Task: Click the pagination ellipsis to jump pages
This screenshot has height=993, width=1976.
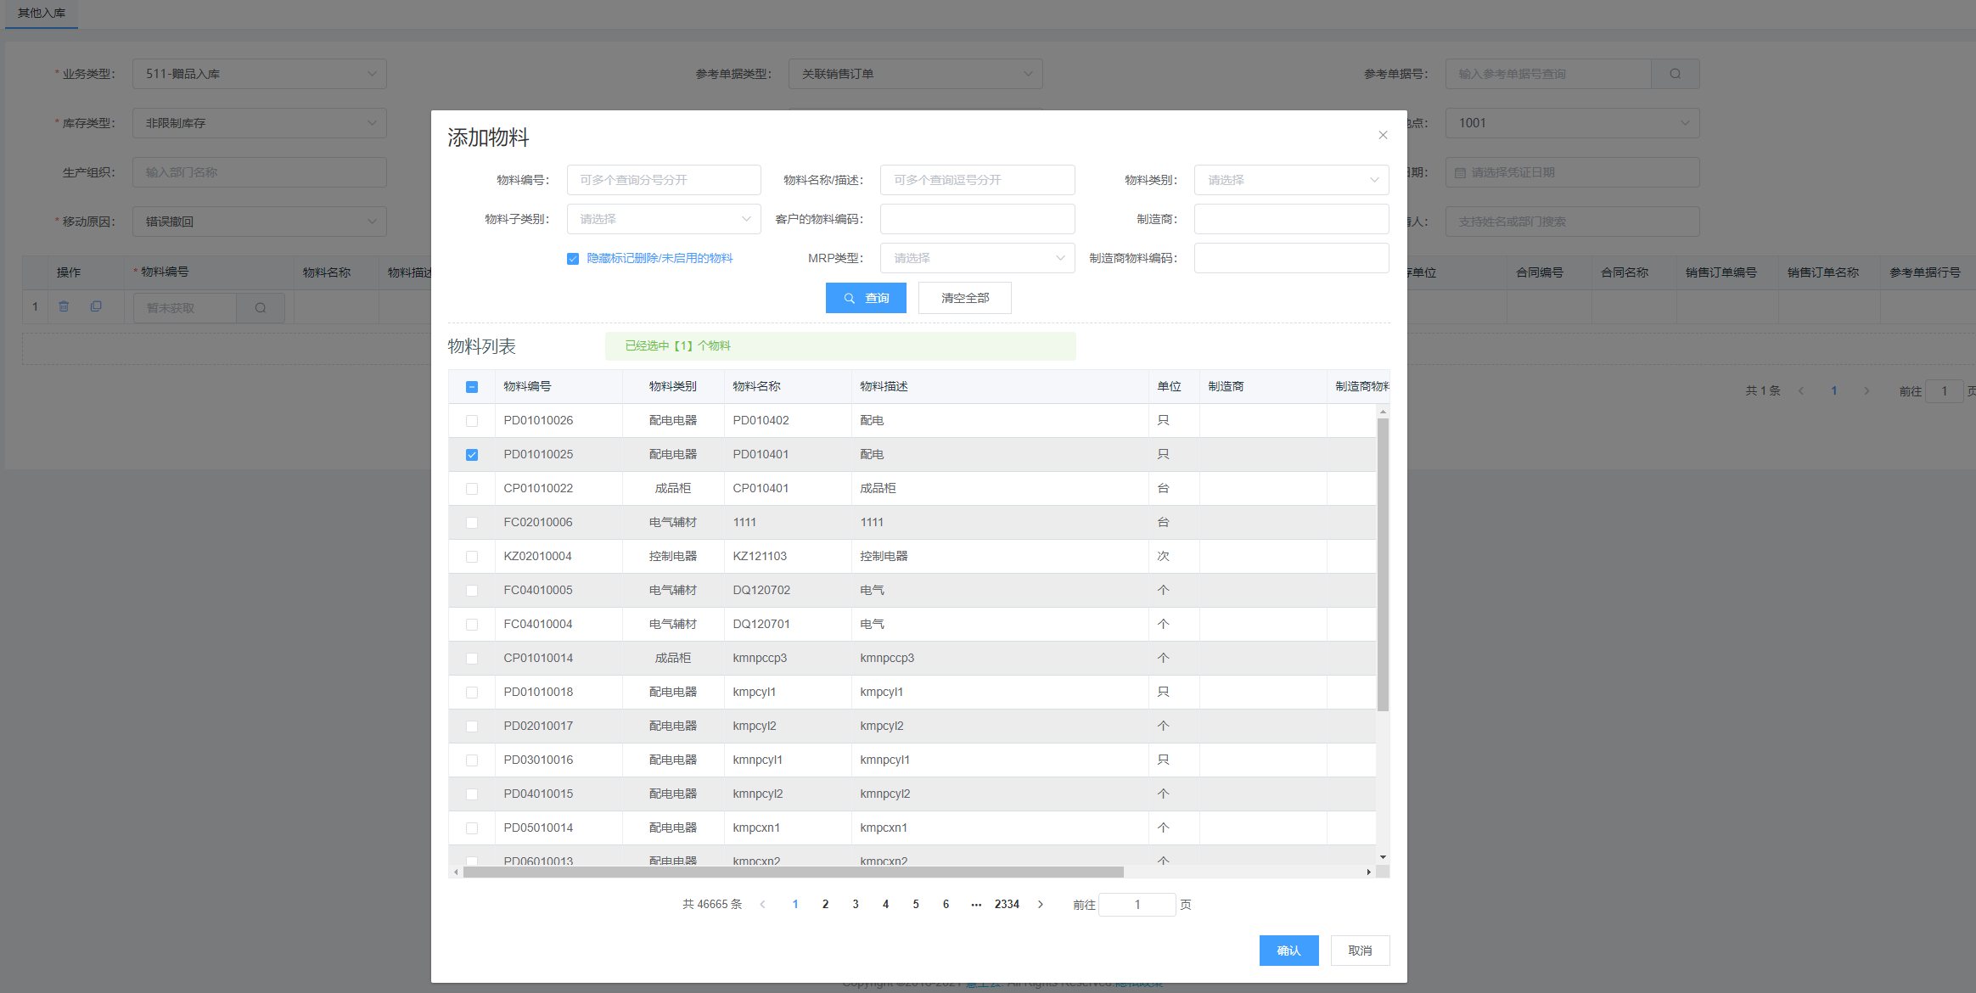Action: tap(976, 905)
